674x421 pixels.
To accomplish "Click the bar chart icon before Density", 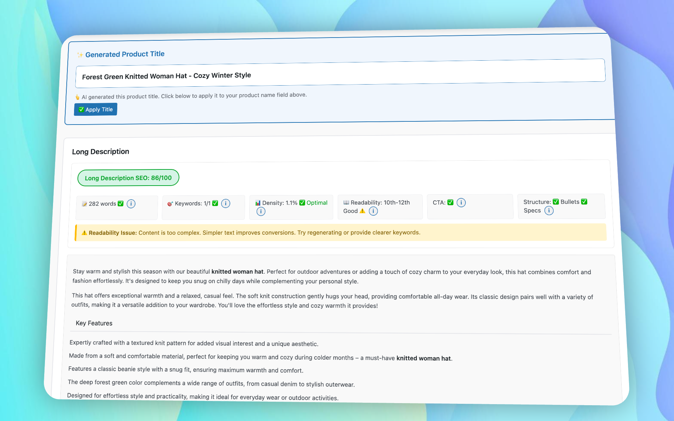I will (258, 203).
